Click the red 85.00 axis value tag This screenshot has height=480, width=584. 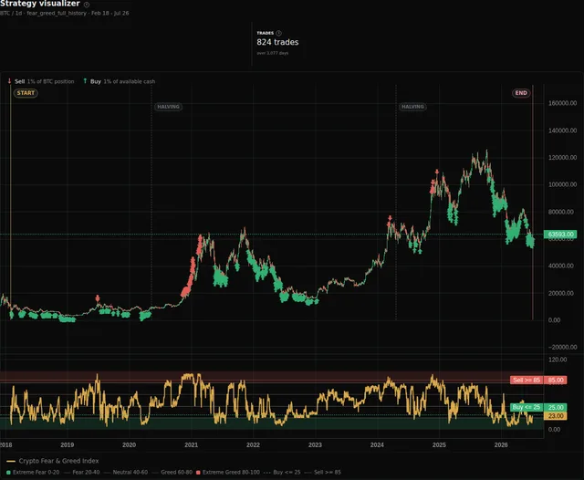pos(556,380)
